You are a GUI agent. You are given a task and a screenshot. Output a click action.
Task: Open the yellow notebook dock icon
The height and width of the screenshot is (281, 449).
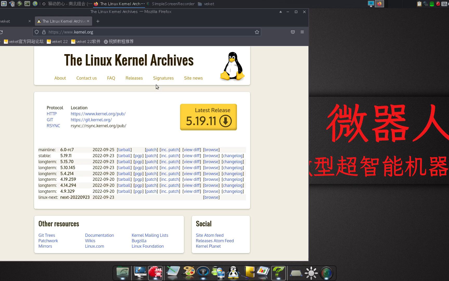[249, 273]
